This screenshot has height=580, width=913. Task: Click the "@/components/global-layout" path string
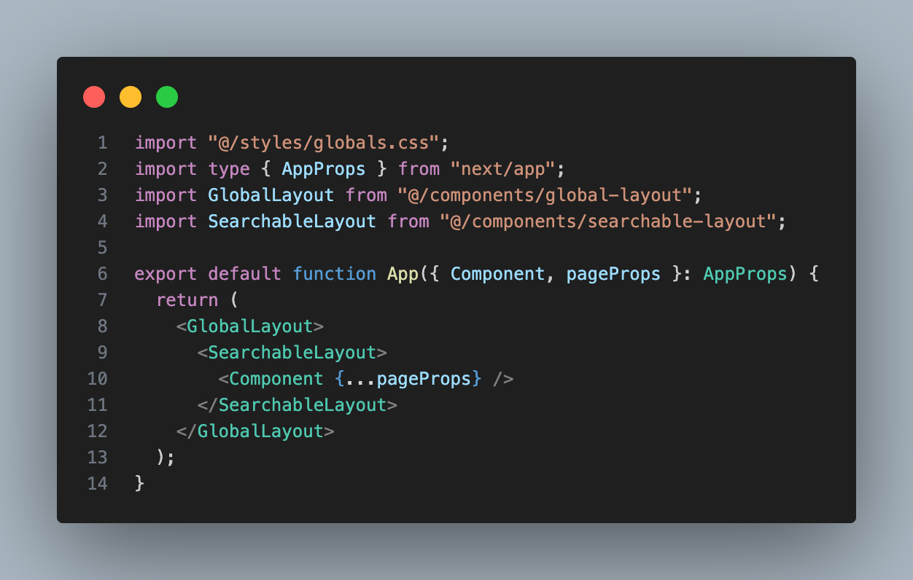(544, 195)
